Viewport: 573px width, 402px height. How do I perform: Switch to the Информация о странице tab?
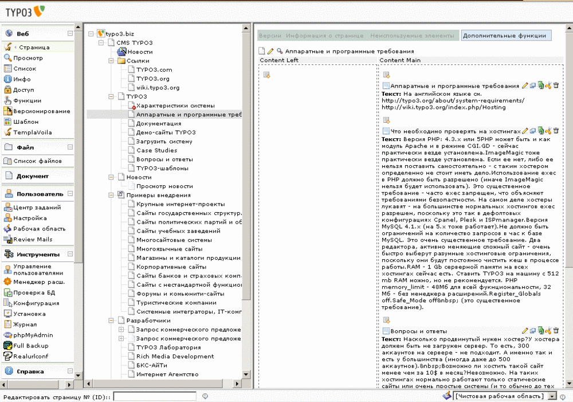tap(324, 36)
